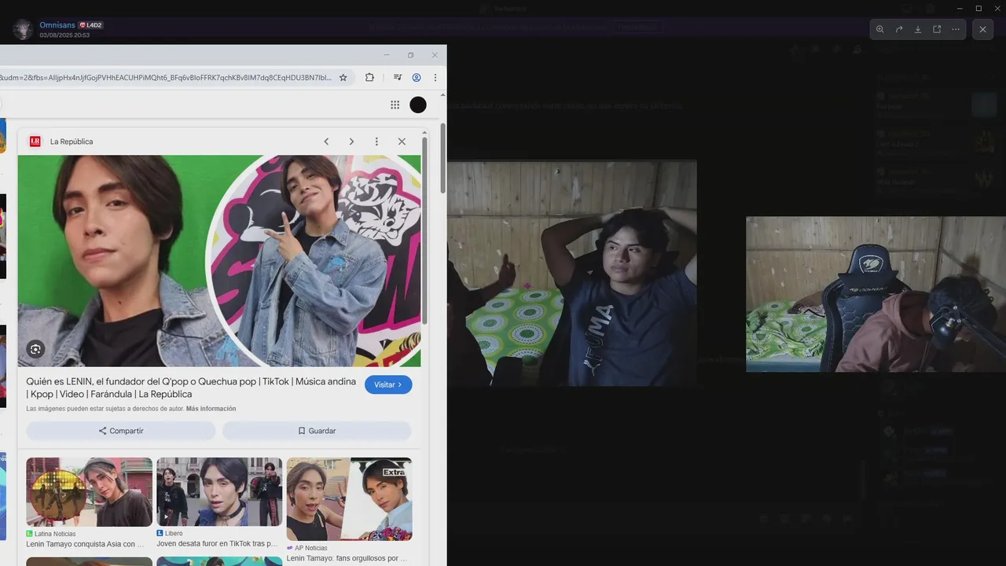Open the image in browser icon
This screenshot has width=1006, height=566.
coord(937,29)
